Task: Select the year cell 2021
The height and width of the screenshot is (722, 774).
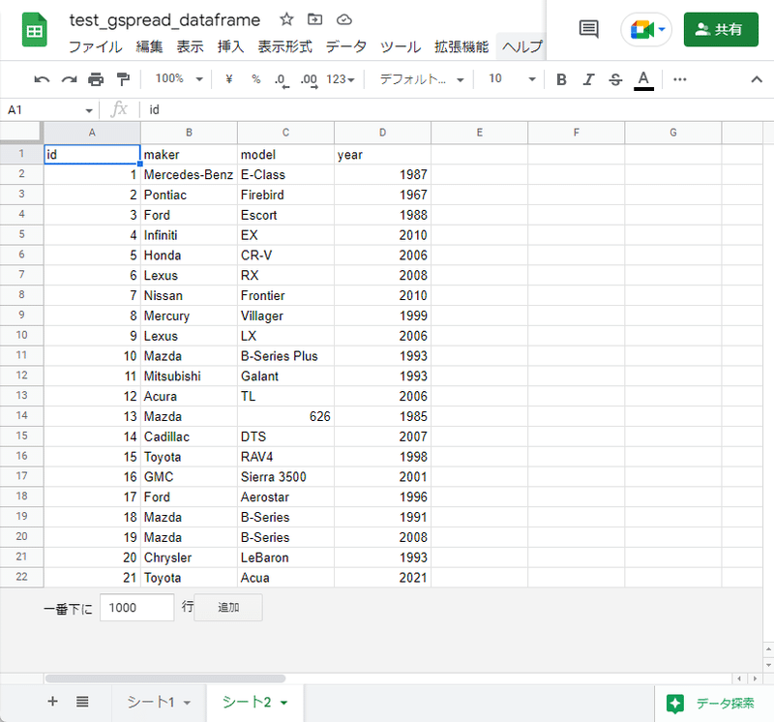Action: click(x=382, y=578)
